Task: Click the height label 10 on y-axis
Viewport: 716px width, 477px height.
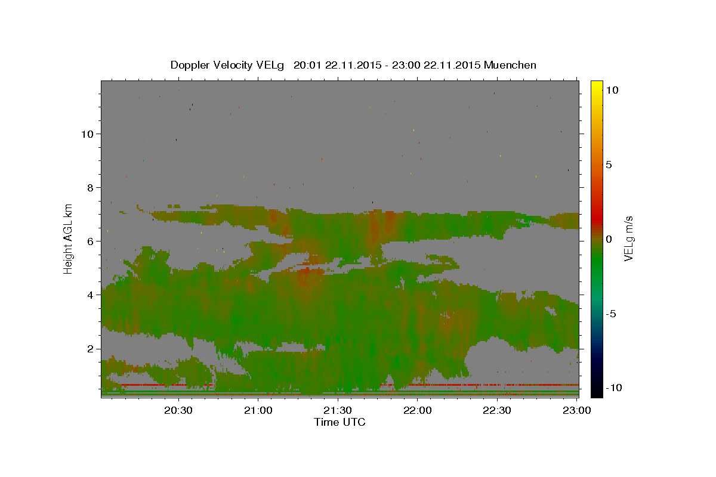Action: pyautogui.click(x=87, y=134)
